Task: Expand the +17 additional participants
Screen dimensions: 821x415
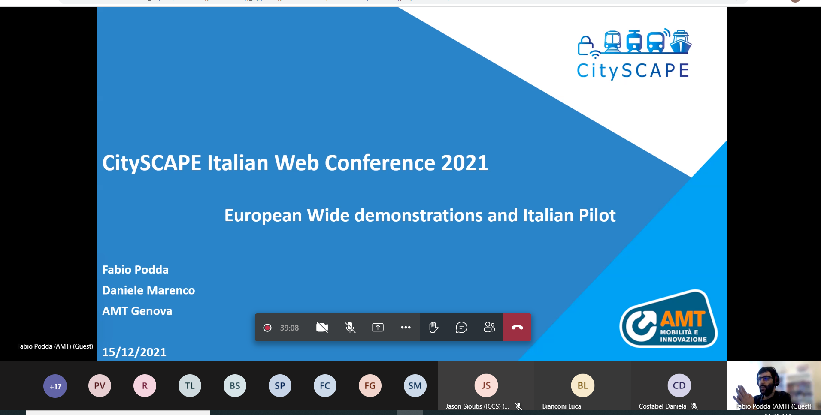Action: coord(55,386)
